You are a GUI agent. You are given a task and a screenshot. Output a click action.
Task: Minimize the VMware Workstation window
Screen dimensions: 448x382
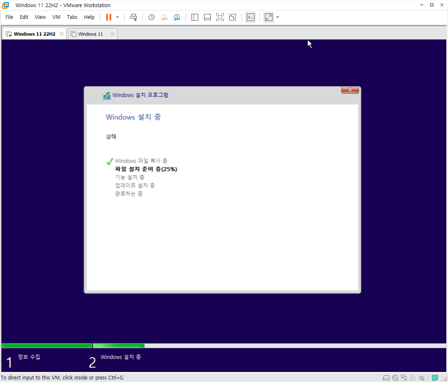coord(422,5)
